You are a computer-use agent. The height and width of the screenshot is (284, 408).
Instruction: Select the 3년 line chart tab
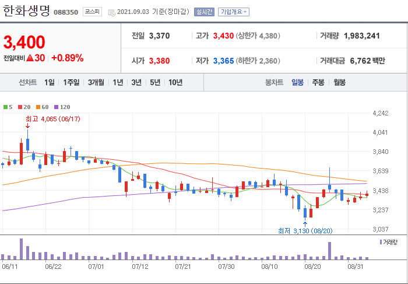click(136, 83)
